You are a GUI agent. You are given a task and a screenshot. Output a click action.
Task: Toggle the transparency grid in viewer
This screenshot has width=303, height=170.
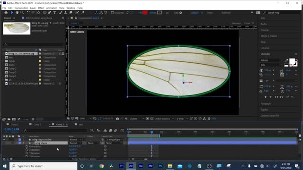coord(152,119)
